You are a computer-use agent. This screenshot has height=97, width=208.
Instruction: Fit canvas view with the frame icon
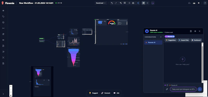(x=11, y=92)
